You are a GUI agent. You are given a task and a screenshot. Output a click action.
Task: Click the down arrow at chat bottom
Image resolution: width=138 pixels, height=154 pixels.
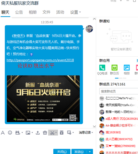pos(94,126)
